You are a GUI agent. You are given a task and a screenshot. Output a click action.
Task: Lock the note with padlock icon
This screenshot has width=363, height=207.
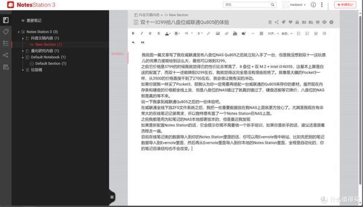(297, 22)
